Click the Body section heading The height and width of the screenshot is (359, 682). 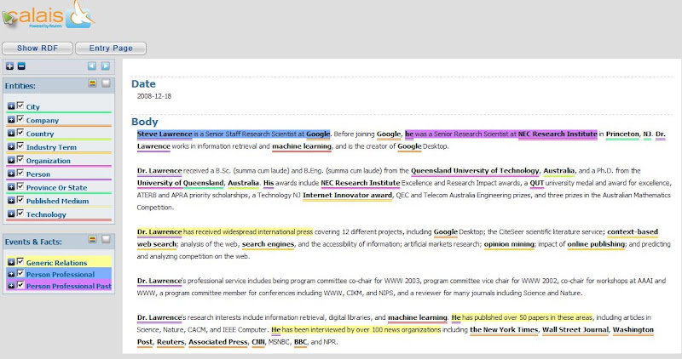(x=144, y=122)
